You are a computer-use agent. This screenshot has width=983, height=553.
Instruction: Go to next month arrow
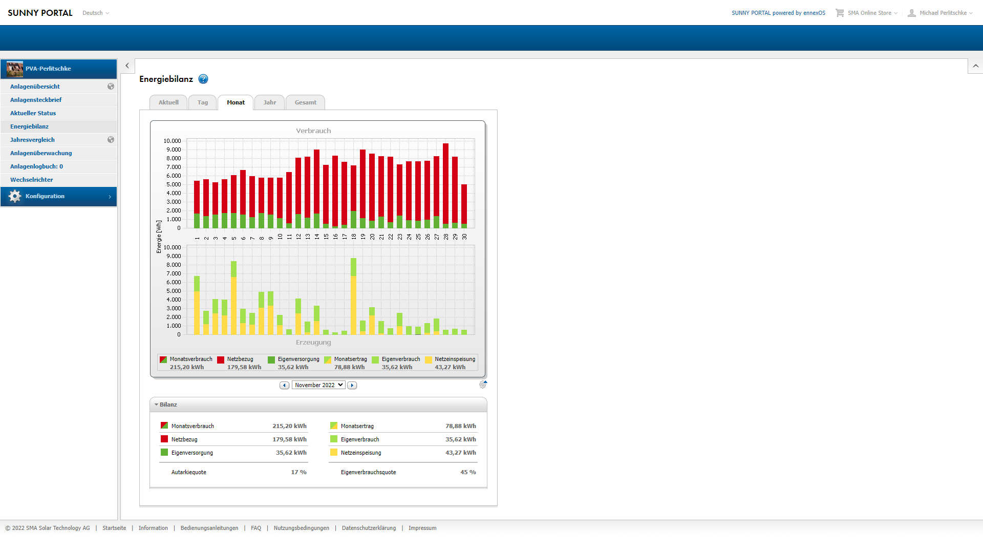click(352, 385)
